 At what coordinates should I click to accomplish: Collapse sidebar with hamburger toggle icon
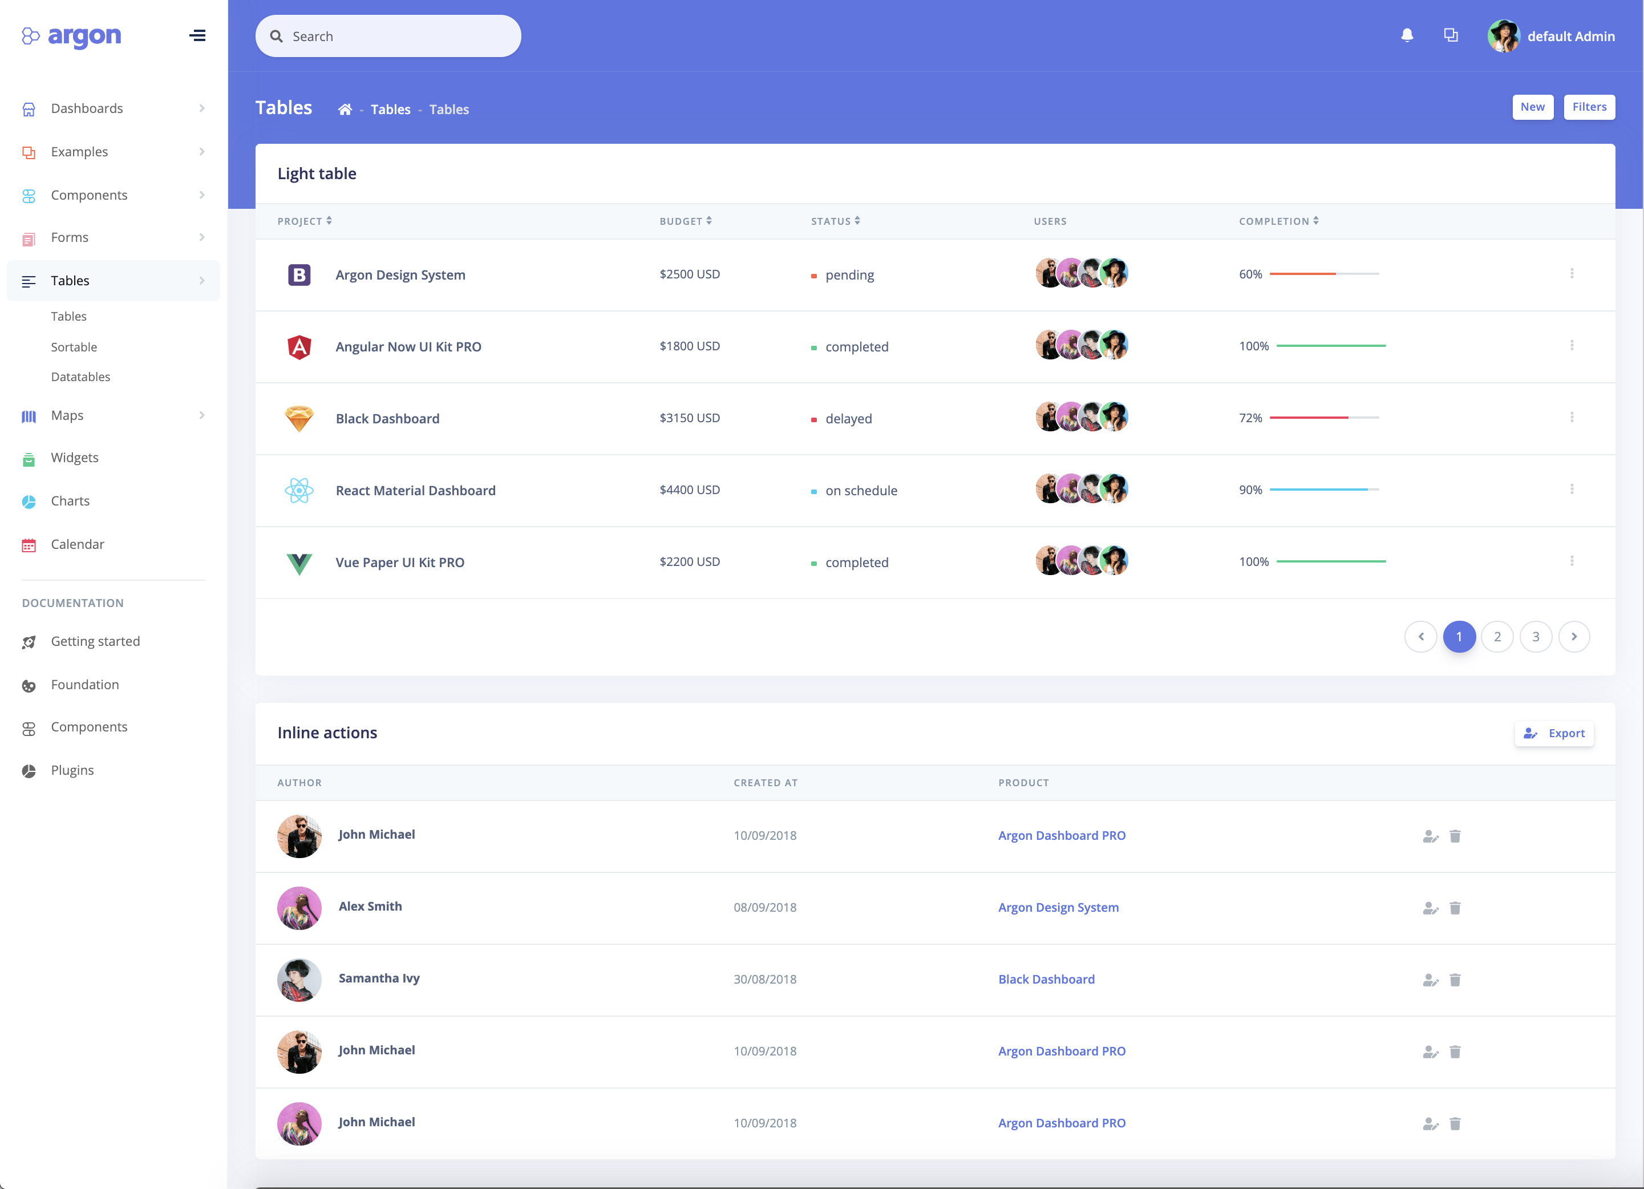[x=197, y=35]
